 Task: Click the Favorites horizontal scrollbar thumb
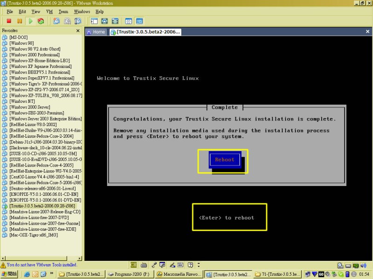(36, 258)
